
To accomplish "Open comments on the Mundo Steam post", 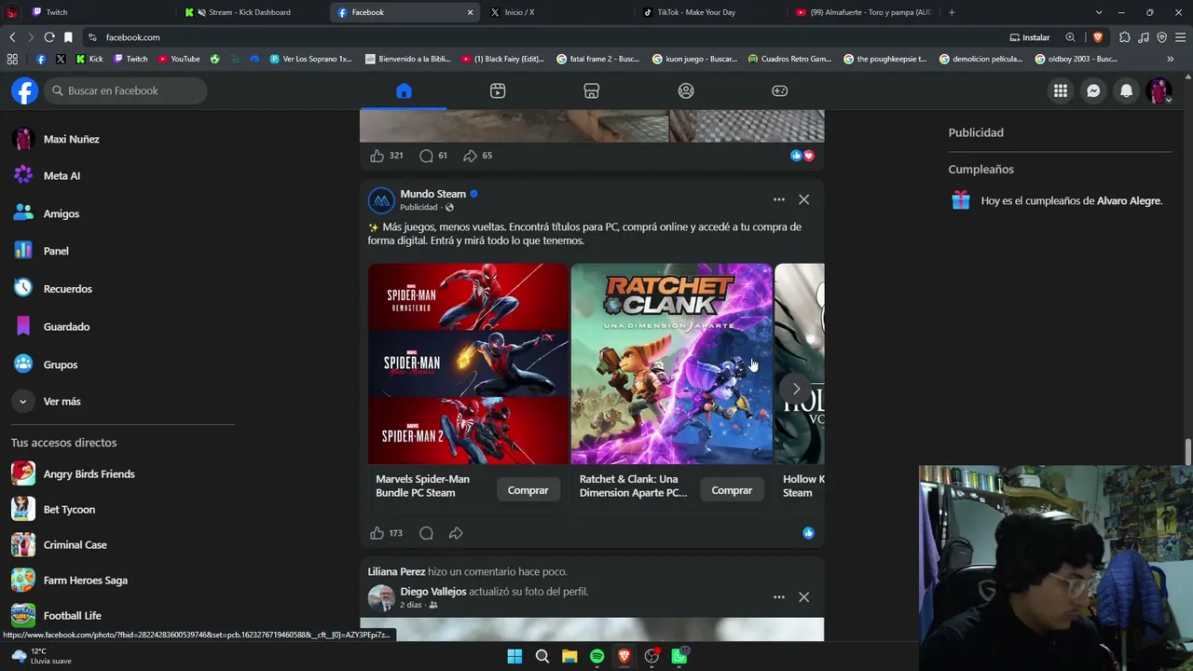I will (x=426, y=533).
